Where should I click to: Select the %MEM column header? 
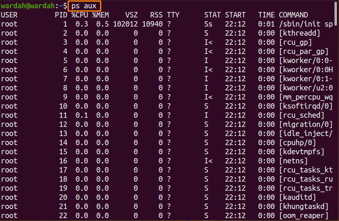pyautogui.click(x=100, y=15)
